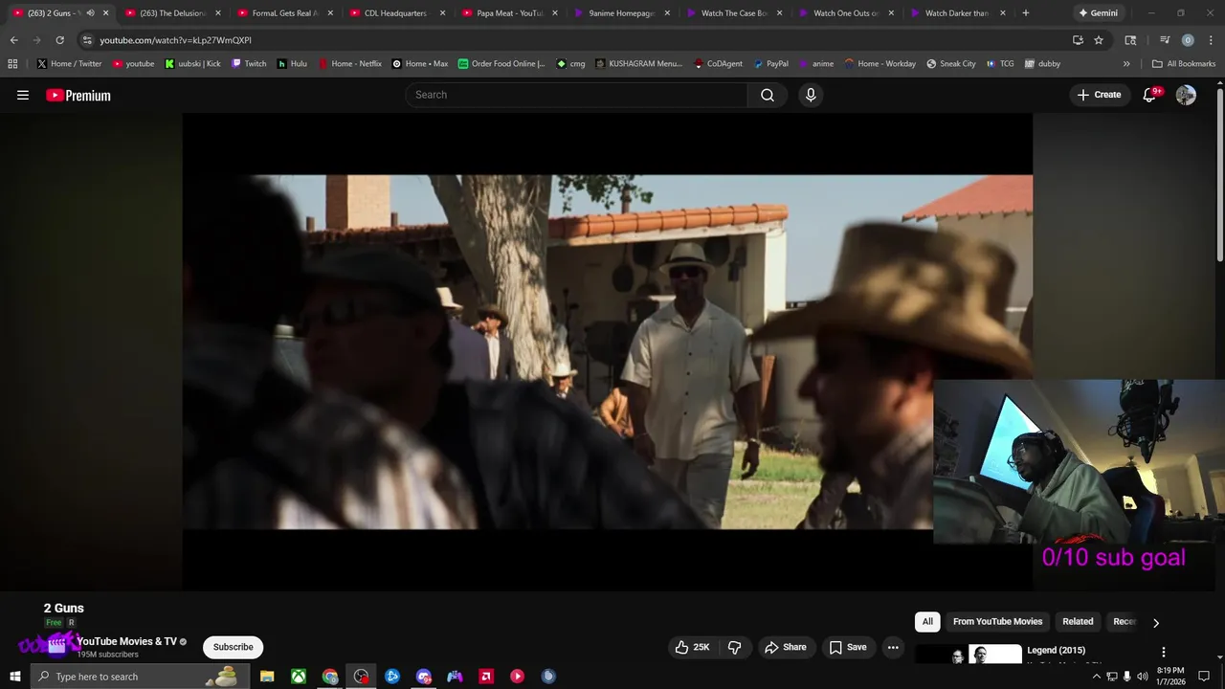Viewport: 1225px width, 689px height.
Task: Like the 2 Guns video
Action: click(x=693, y=647)
